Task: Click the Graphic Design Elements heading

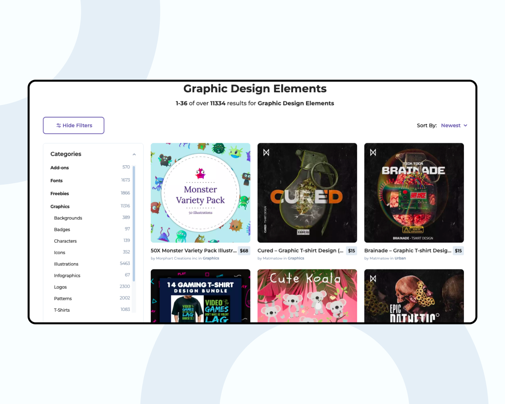Action: 255,89
